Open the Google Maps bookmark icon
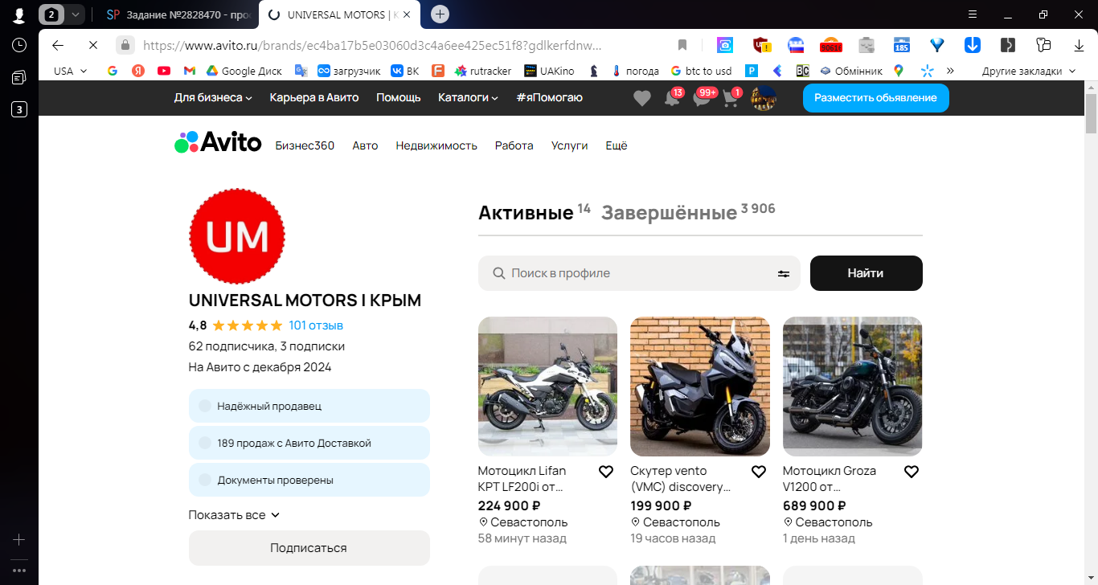1098x585 pixels. pyautogui.click(x=899, y=71)
